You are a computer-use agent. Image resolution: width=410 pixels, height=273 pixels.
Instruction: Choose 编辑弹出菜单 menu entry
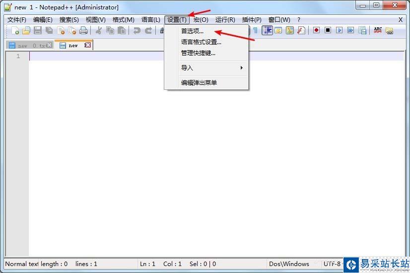[206, 83]
